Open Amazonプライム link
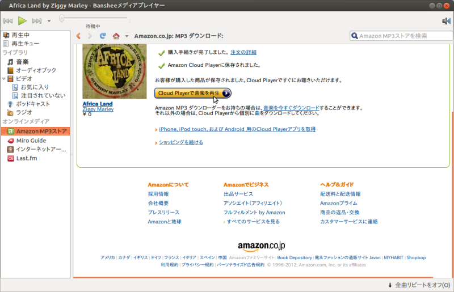Viewport: 454px width, 292px height. point(338,203)
